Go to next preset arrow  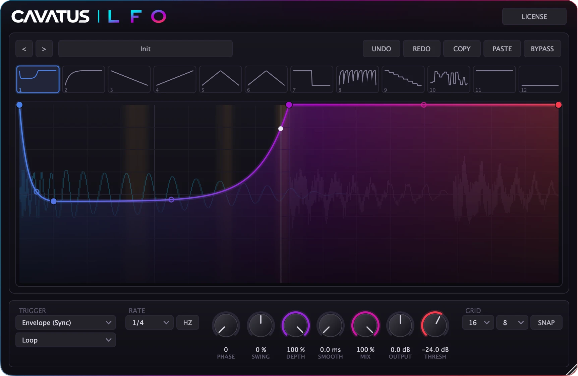pos(44,49)
